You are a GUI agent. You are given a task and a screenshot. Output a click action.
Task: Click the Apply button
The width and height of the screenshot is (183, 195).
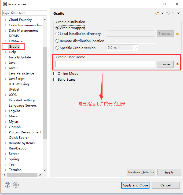pyautogui.click(x=169, y=172)
